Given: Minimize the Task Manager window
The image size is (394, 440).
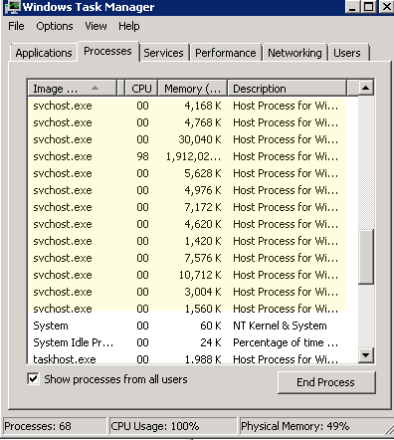Looking at the screenshot, I should click(352, 7).
